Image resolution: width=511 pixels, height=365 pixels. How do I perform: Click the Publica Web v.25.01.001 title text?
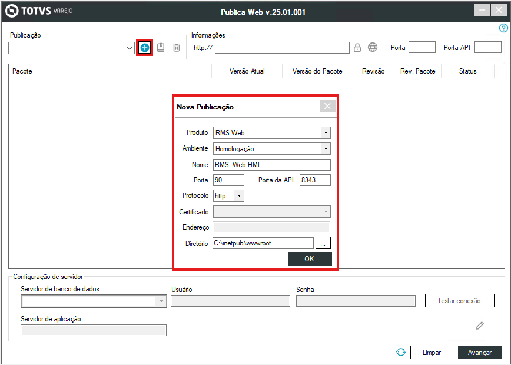pyautogui.click(x=263, y=12)
